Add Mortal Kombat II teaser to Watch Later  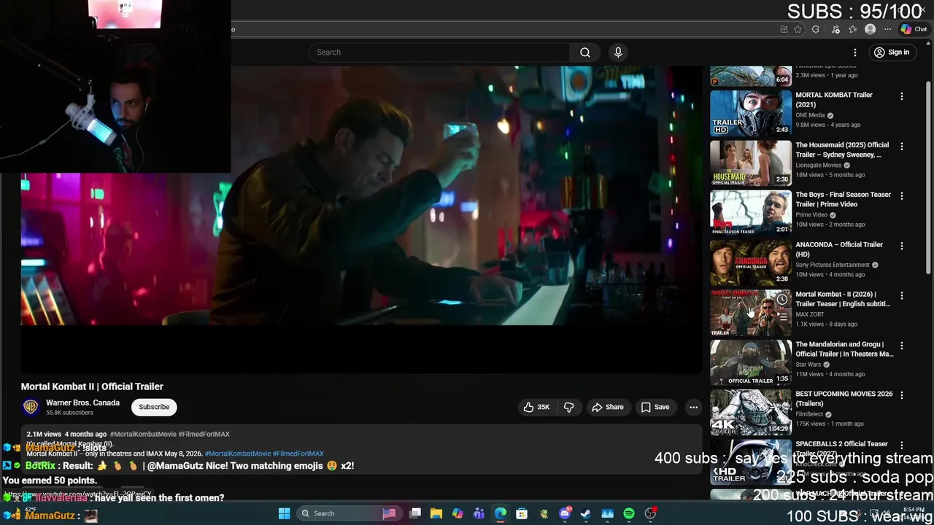(x=782, y=299)
